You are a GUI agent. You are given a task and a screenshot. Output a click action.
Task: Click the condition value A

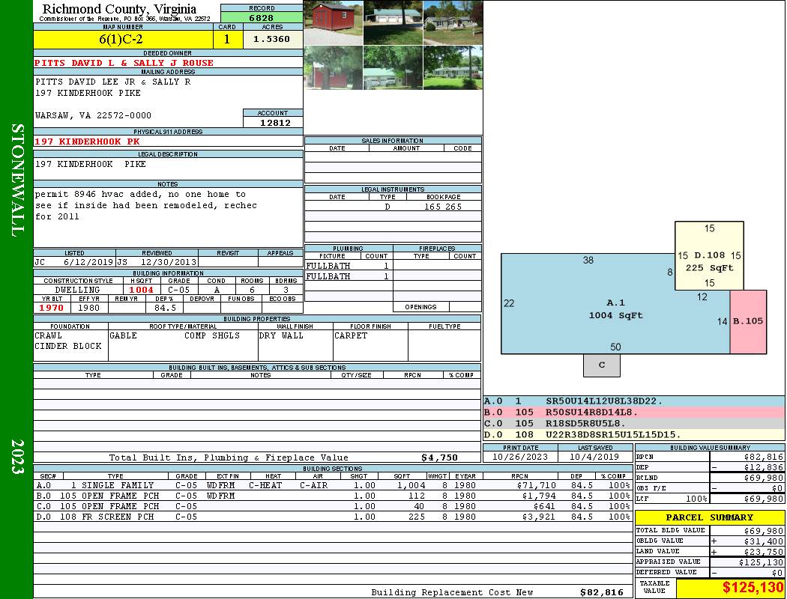point(217,290)
